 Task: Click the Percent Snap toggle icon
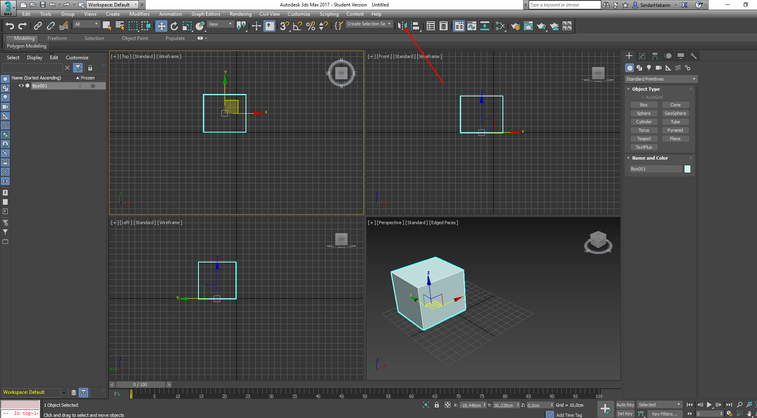pos(310,26)
